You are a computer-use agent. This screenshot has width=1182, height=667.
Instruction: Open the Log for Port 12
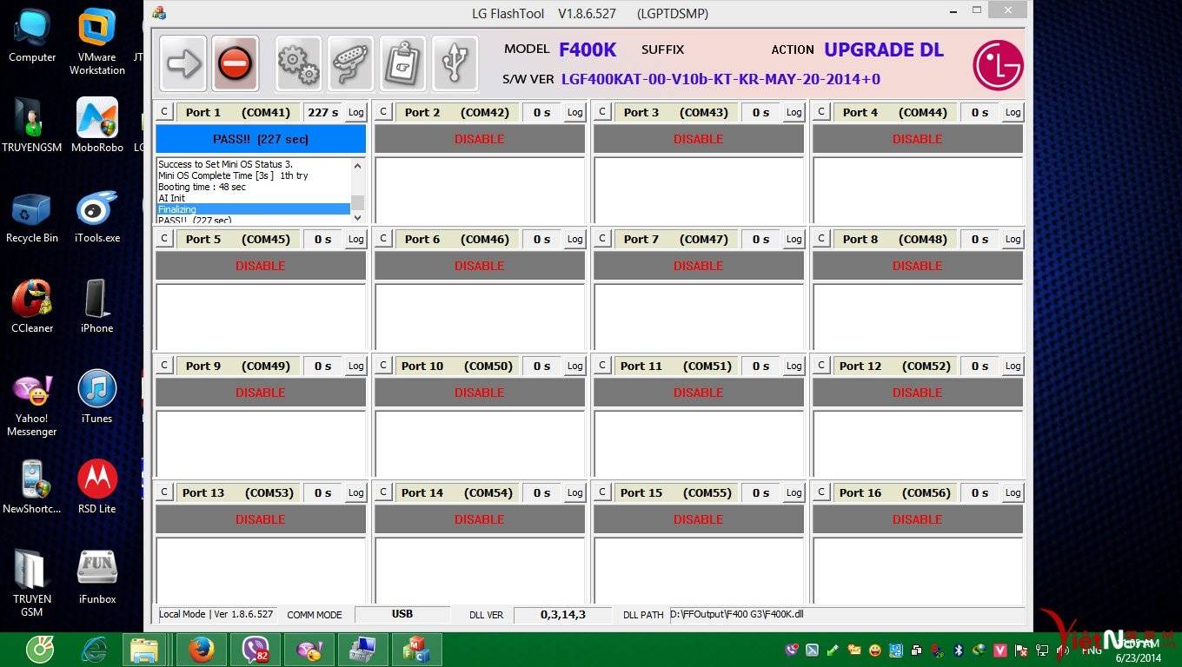1013,366
